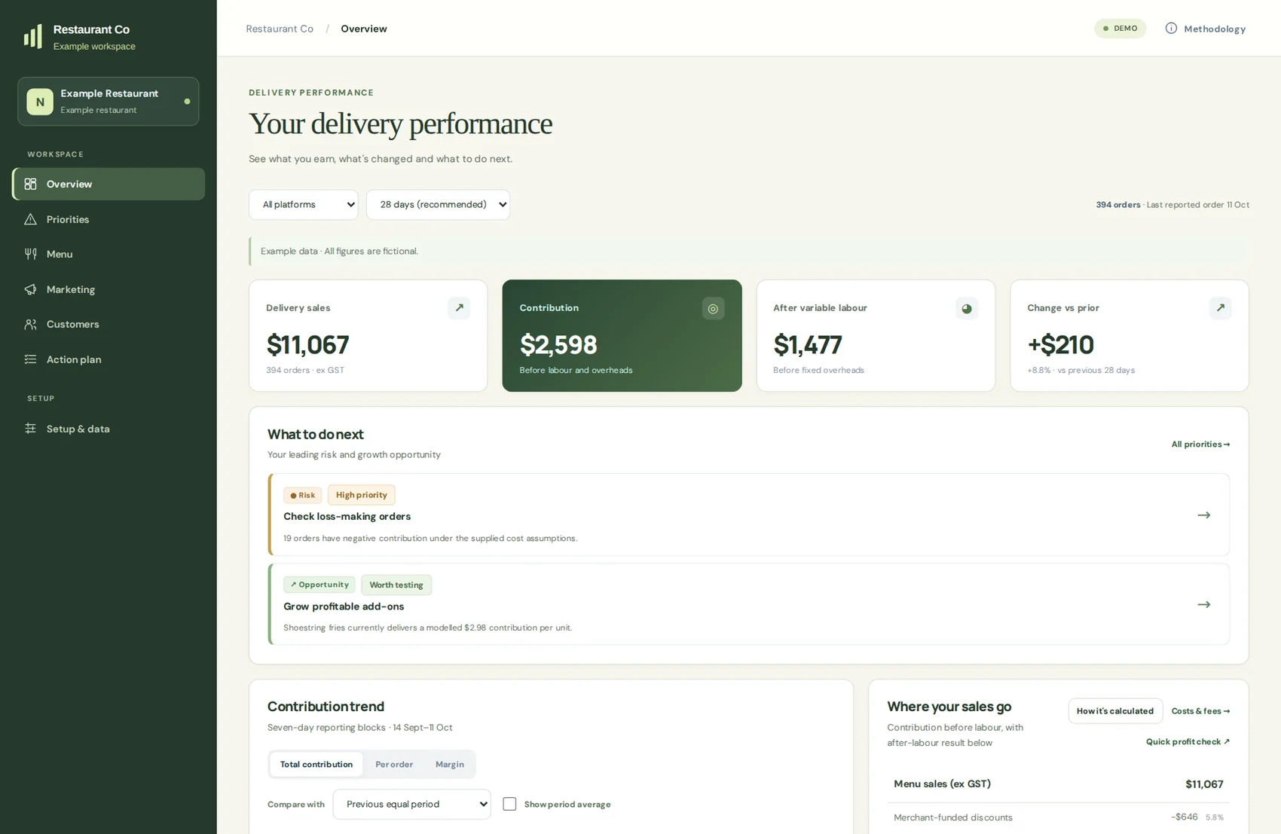This screenshot has height=834, width=1281.
Task: Click the Restaurant Co bar-chart logo
Action: [32, 36]
